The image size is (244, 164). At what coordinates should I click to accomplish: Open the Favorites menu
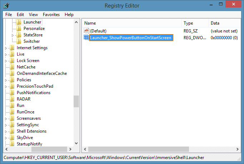click(51, 15)
